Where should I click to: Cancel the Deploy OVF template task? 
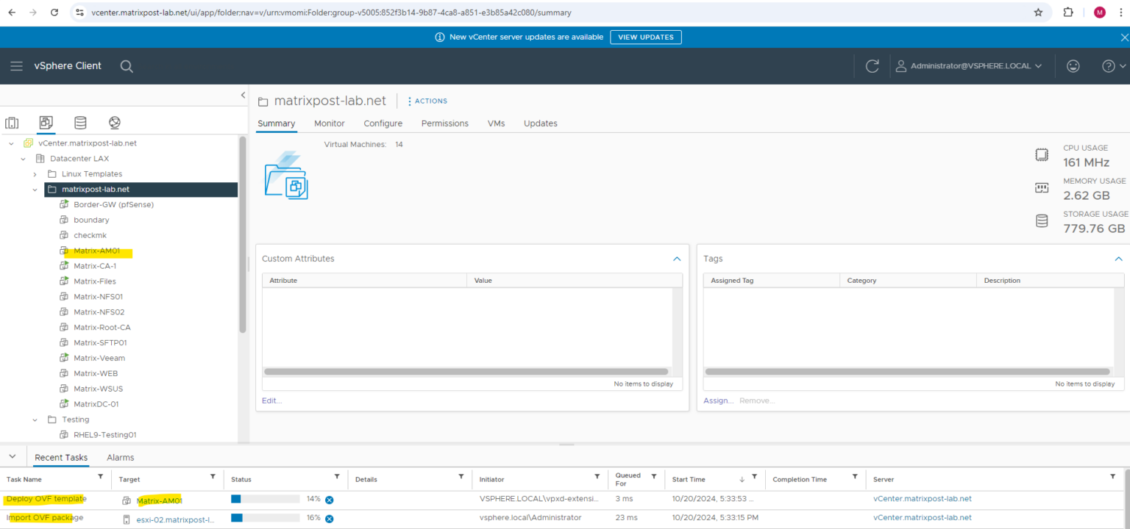click(x=329, y=499)
